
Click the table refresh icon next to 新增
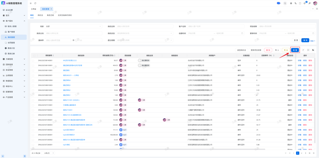pos(303,50)
